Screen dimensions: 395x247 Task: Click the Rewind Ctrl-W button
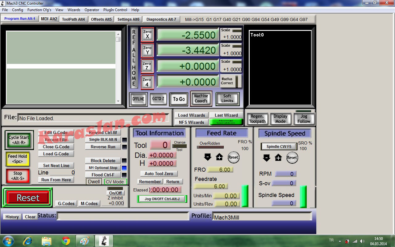tap(103, 132)
